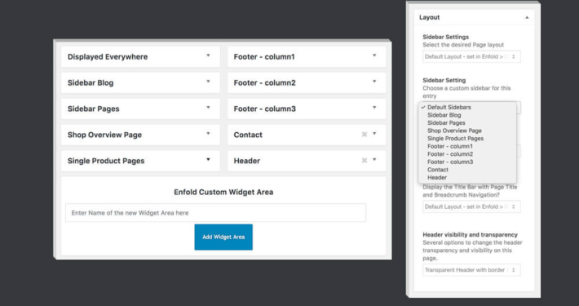The image size is (579, 306).
Task: Open the Sidebar Settings page layout dropdown
Action: pos(471,56)
